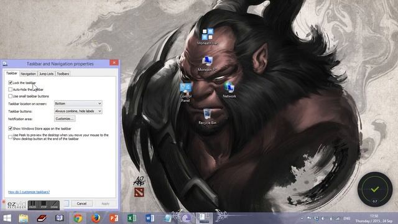Click the Ezvid Recorder logo
The image size is (398, 224).
coord(16,205)
